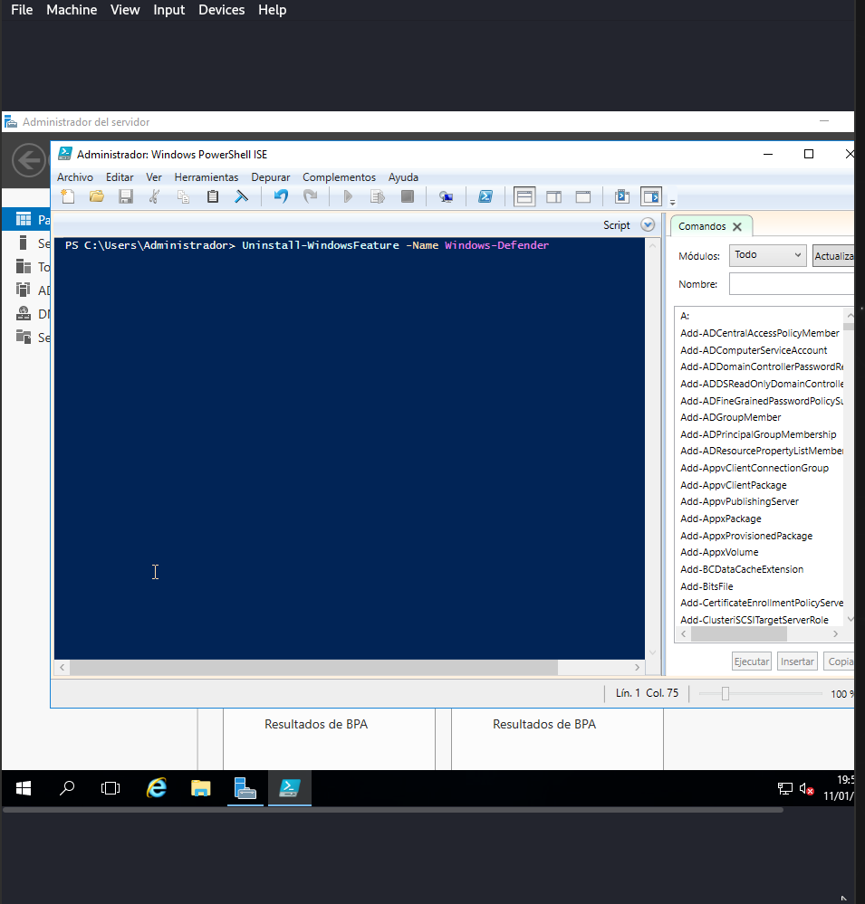This screenshot has height=904, width=865.
Task: Redo with the toolbar redo arrow
Action: (x=311, y=197)
